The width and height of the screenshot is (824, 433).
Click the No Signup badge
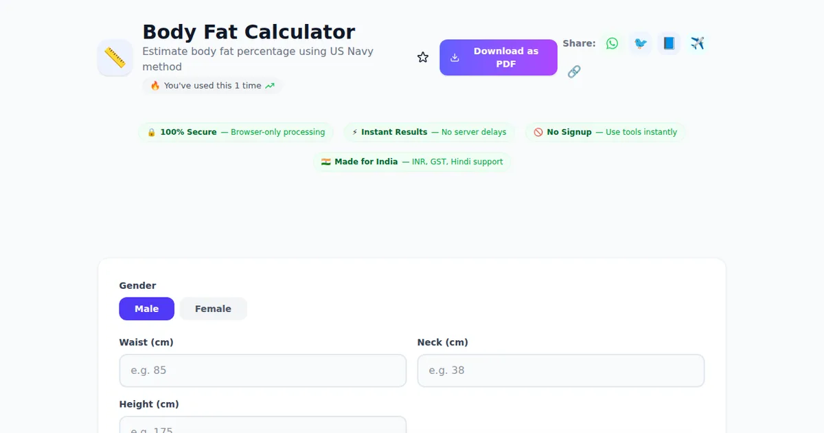(605, 132)
